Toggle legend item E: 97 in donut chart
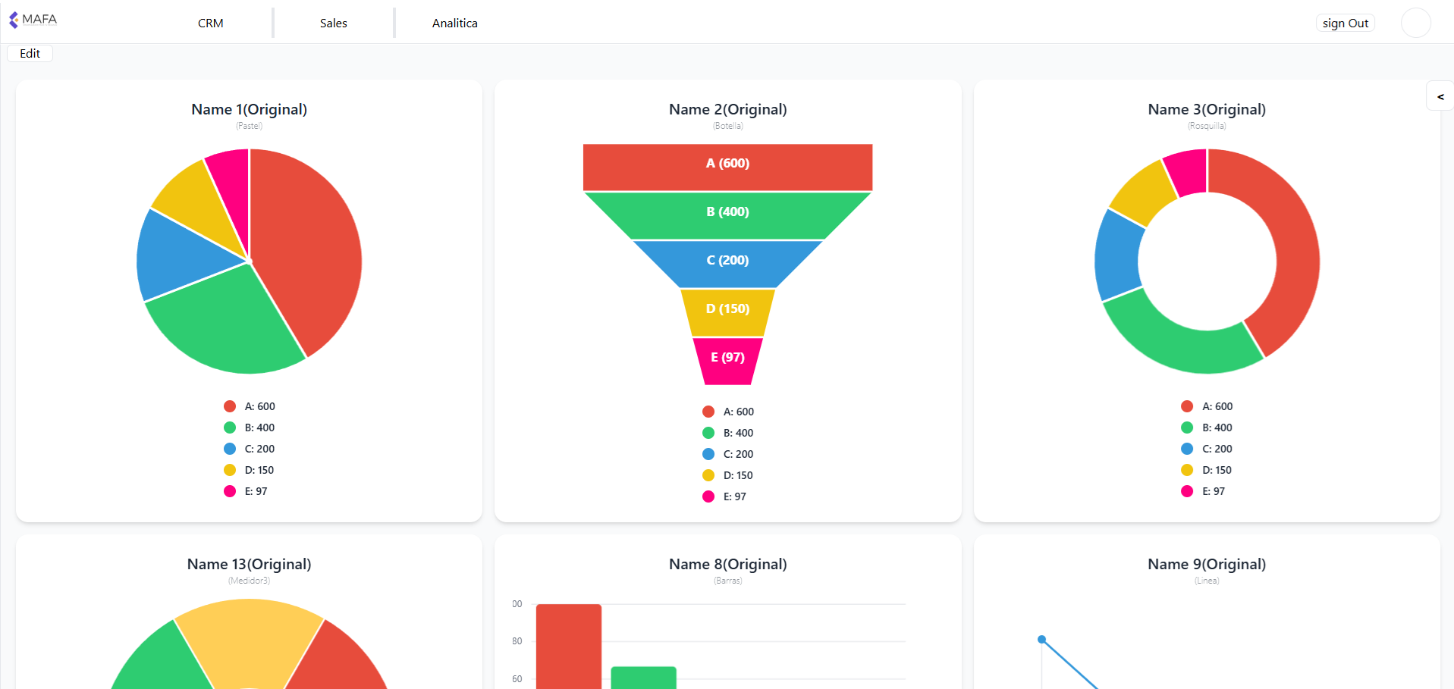 point(1203,491)
